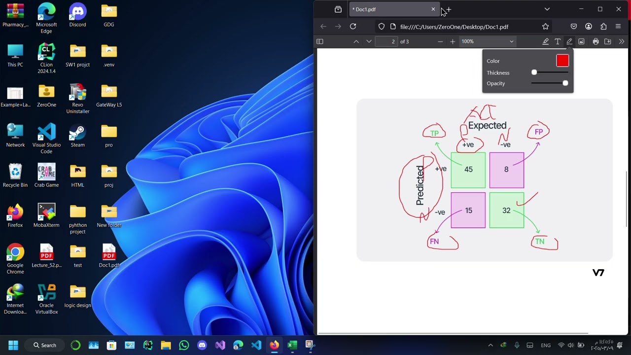Screen dimensions: 631x355
Task: Click the page number input field
Action: click(x=386, y=41)
